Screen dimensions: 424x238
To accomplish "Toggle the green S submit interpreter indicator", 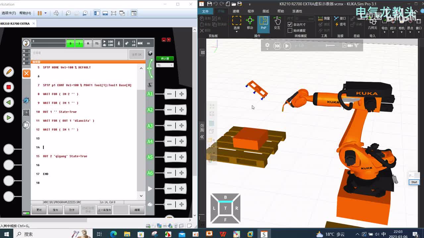I will [x=70, y=43].
